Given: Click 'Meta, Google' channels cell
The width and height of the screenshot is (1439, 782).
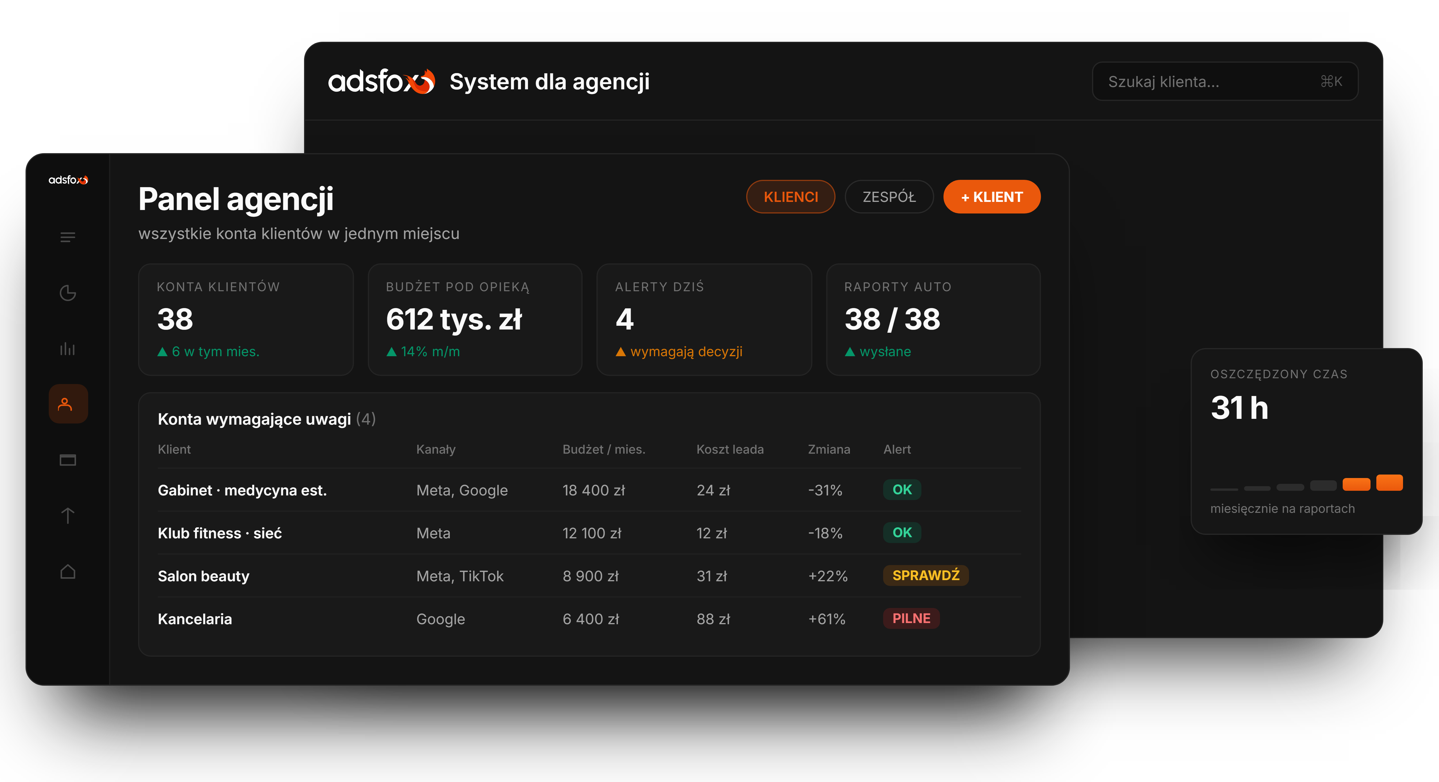Looking at the screenshot, I should pyautogui.click(x=462, y=490).
